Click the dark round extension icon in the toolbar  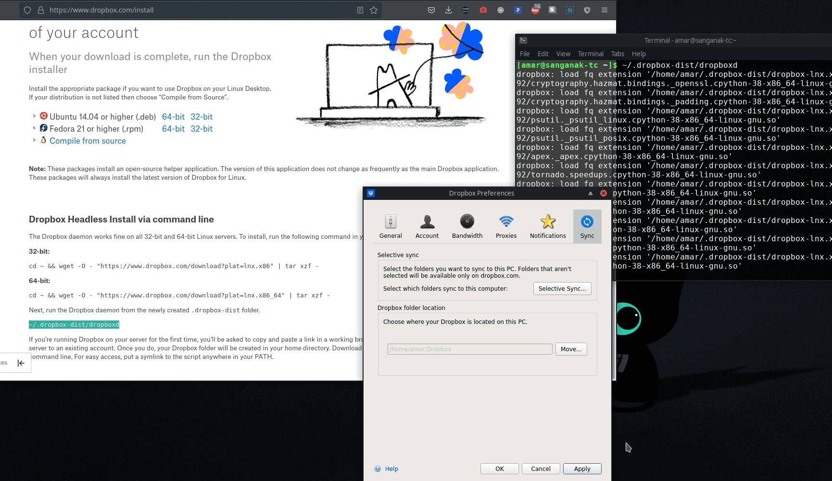pos(466,10)
